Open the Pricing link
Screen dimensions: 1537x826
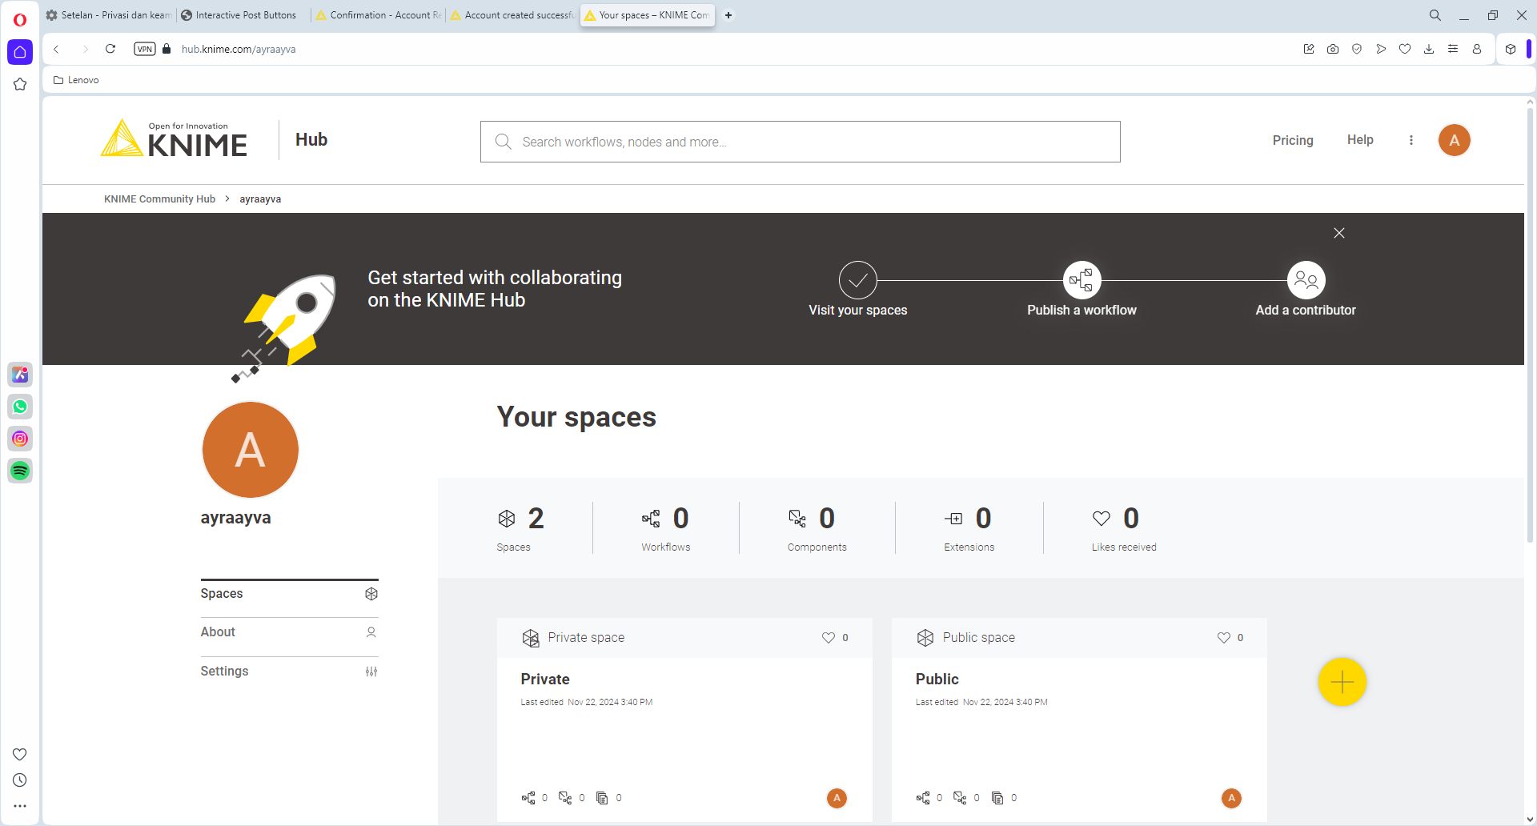point(1293,140)
